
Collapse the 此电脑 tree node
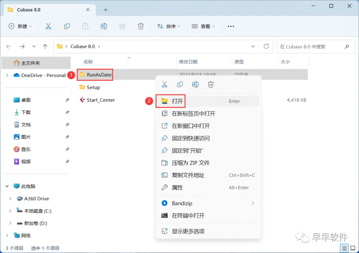(x=7, y=187)
